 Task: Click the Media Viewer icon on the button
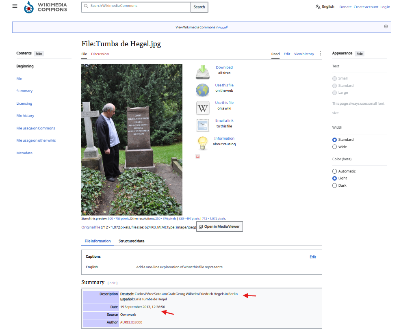click(x=201, y=226)
